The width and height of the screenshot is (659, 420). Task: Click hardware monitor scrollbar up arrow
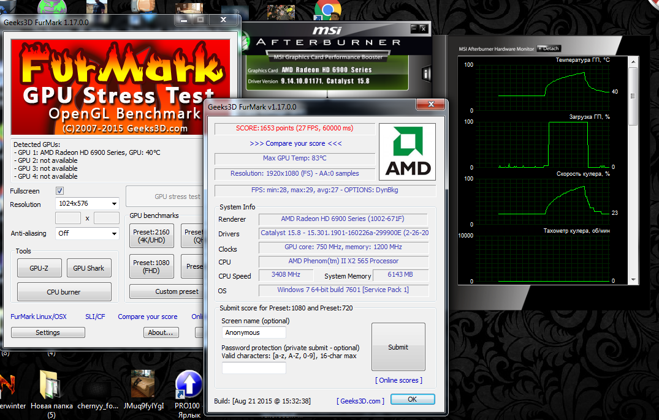tap(633, 62)
